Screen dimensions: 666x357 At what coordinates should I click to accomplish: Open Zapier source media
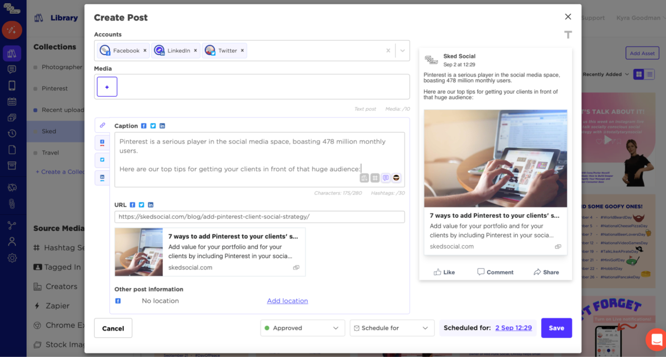click(51, 306)
